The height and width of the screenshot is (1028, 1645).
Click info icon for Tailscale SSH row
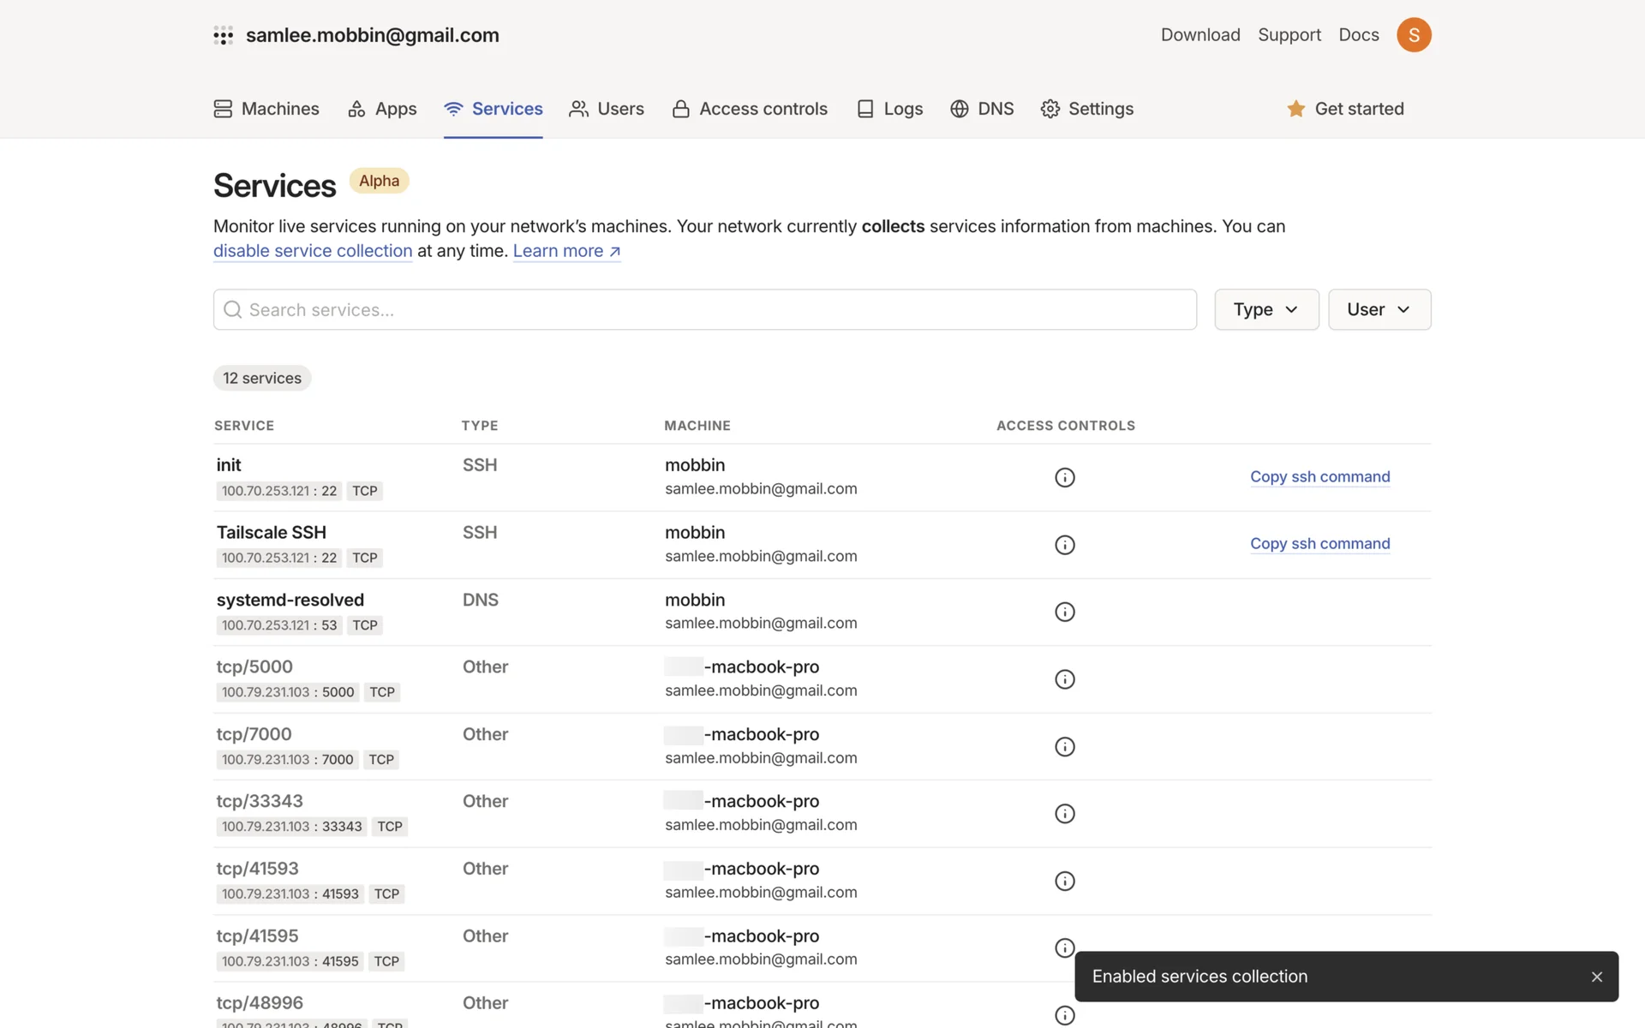tap(1064, 545)
